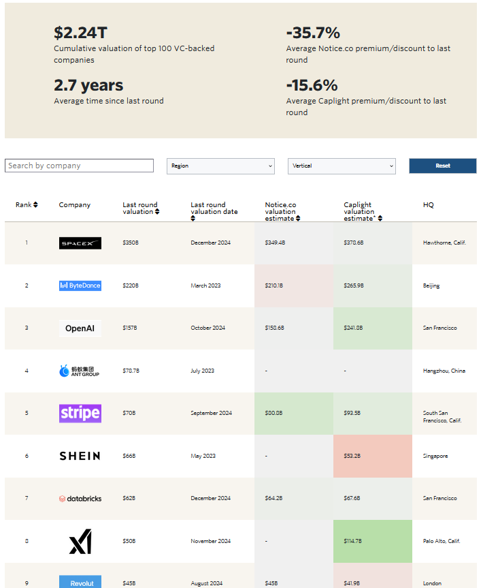Click the Databricks logo

(x=80, y=498)
